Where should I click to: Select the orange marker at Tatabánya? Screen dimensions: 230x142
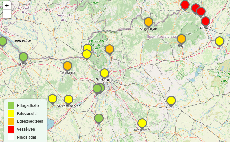point(67,66)
